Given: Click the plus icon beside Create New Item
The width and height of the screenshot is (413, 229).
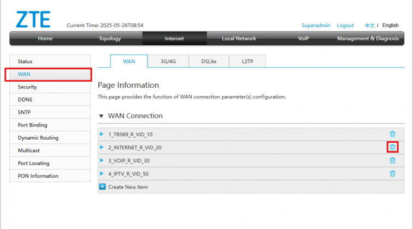Looking at the screenshot, I should (102, 186).
